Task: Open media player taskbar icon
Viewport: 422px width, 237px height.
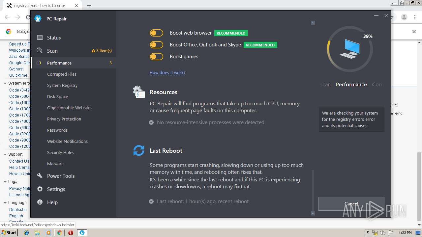Action: pos(48,233)
